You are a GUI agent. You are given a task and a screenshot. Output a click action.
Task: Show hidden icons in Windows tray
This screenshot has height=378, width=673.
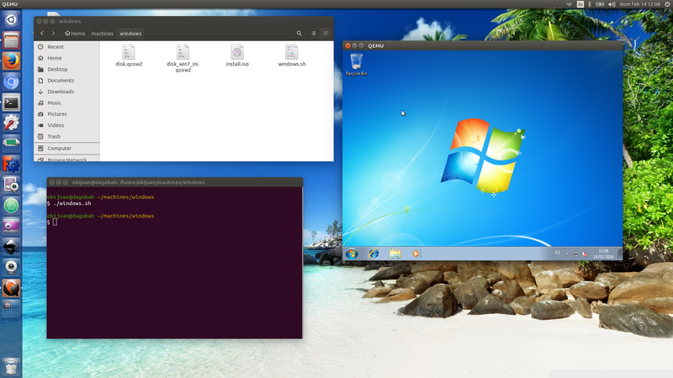tap(567, 253)
